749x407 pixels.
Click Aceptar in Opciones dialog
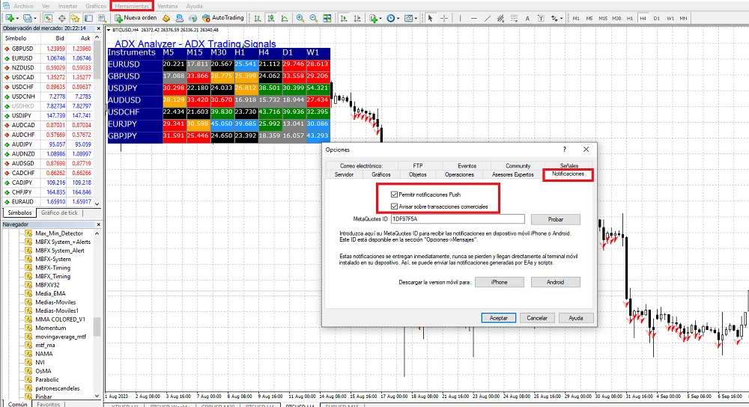click(x=498, y=318)
